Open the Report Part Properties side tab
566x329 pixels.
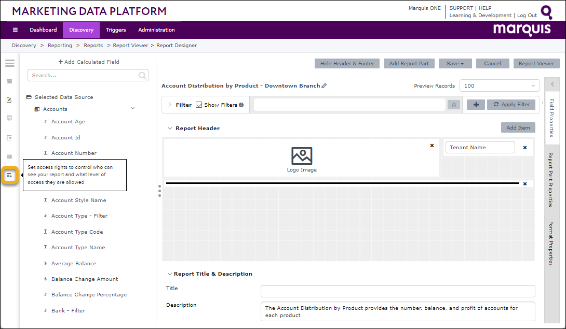[551, 179]
